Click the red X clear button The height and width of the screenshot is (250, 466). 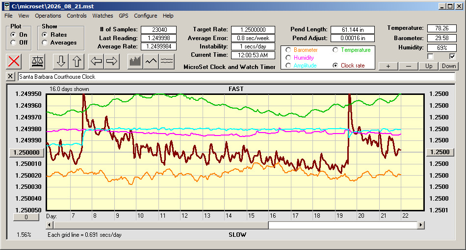pyautogui.click(x=14, y=61)
